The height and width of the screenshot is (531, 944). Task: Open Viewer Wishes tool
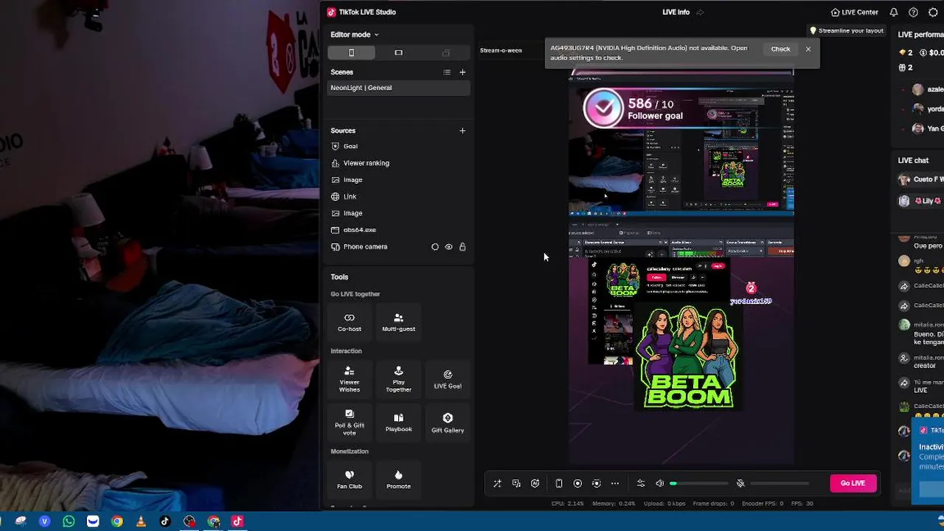click(x=350, y=379)
